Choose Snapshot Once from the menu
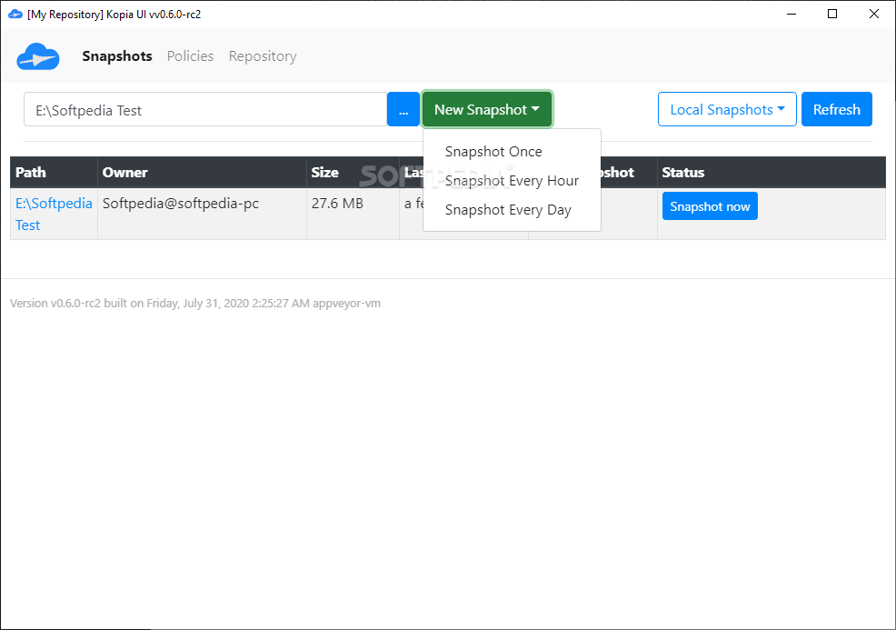Image resolution: width=896 pixels, height=630 pixels. click(x=493, y=151)
